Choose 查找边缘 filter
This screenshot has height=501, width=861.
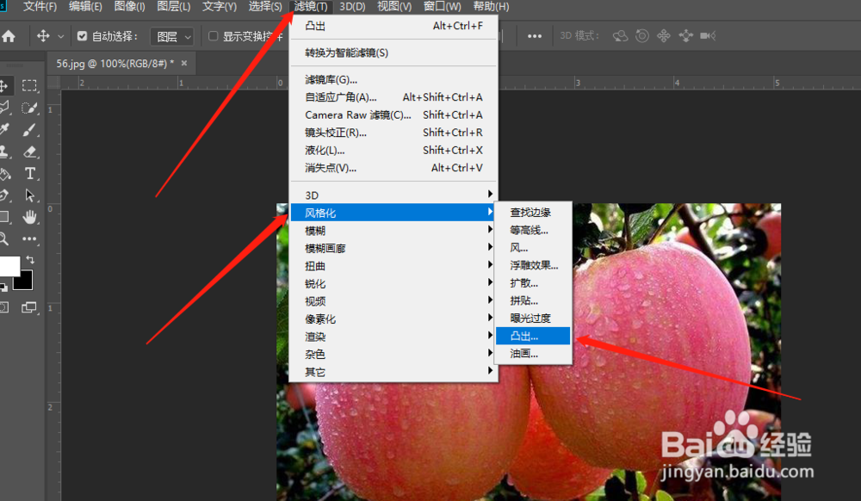coord(533,213)
